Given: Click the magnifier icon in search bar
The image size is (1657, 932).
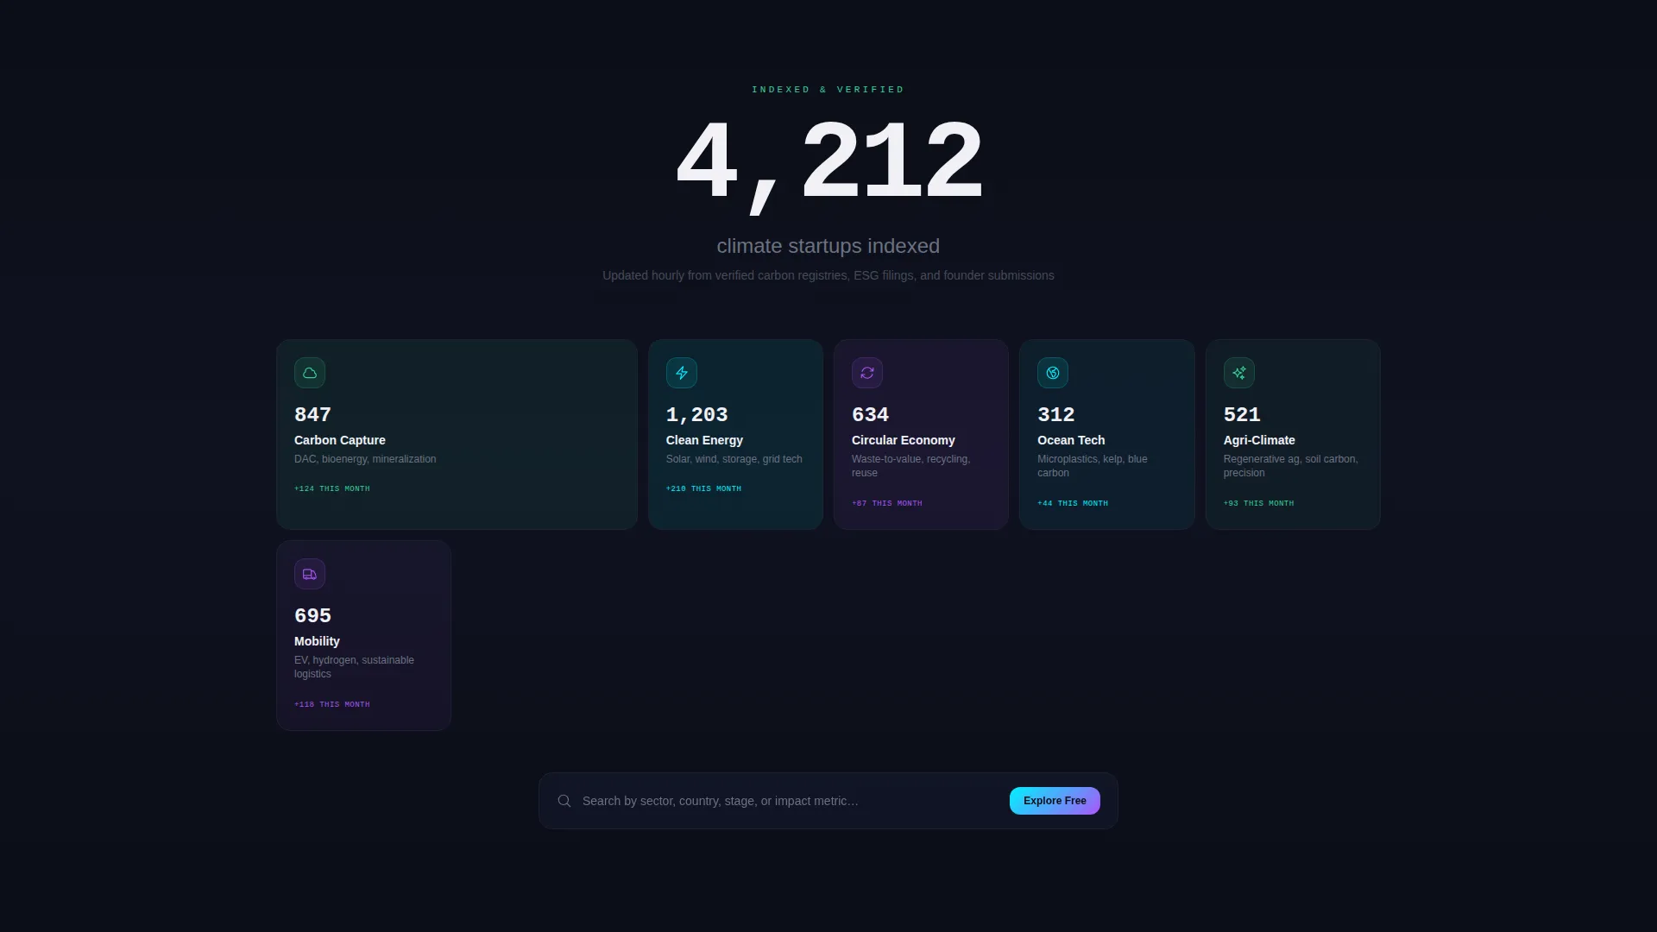Looking at the screenshot, I should [x=564, y=801].
